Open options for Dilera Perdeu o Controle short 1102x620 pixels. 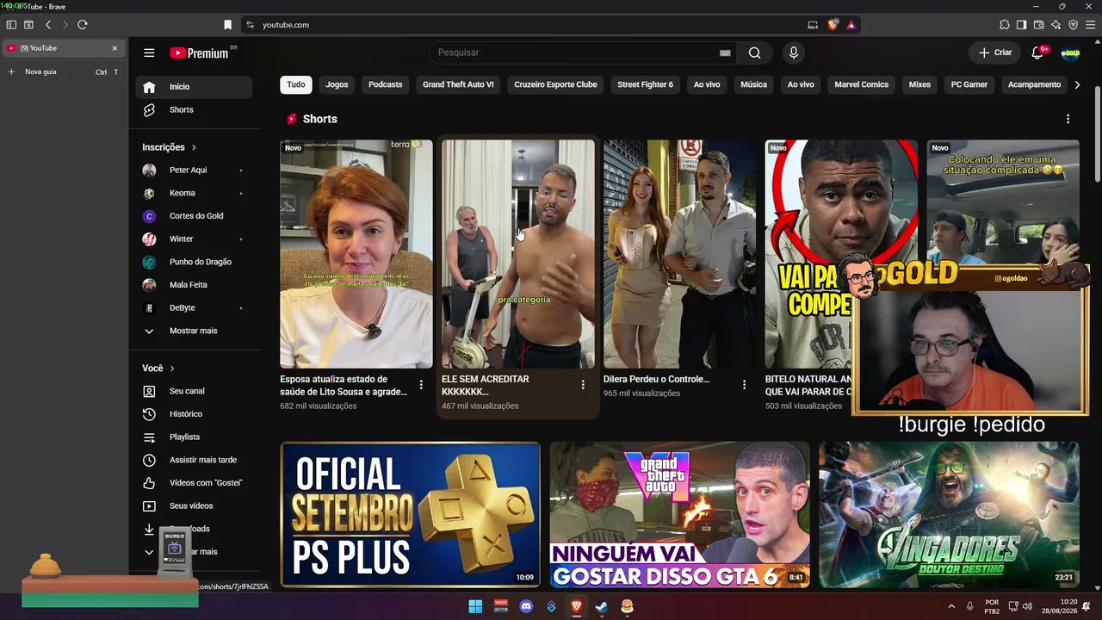745,385
